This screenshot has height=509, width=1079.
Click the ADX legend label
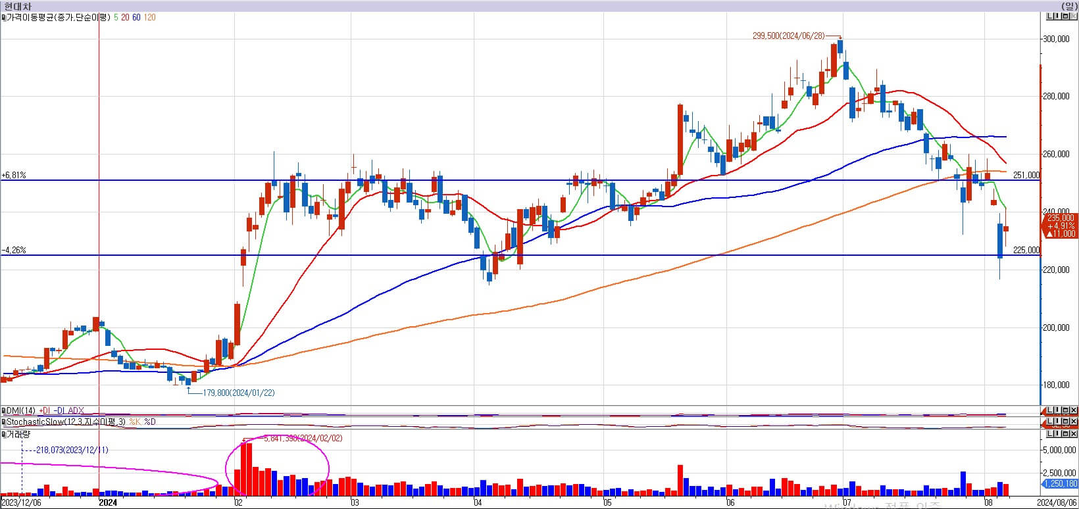click(76, 410)
